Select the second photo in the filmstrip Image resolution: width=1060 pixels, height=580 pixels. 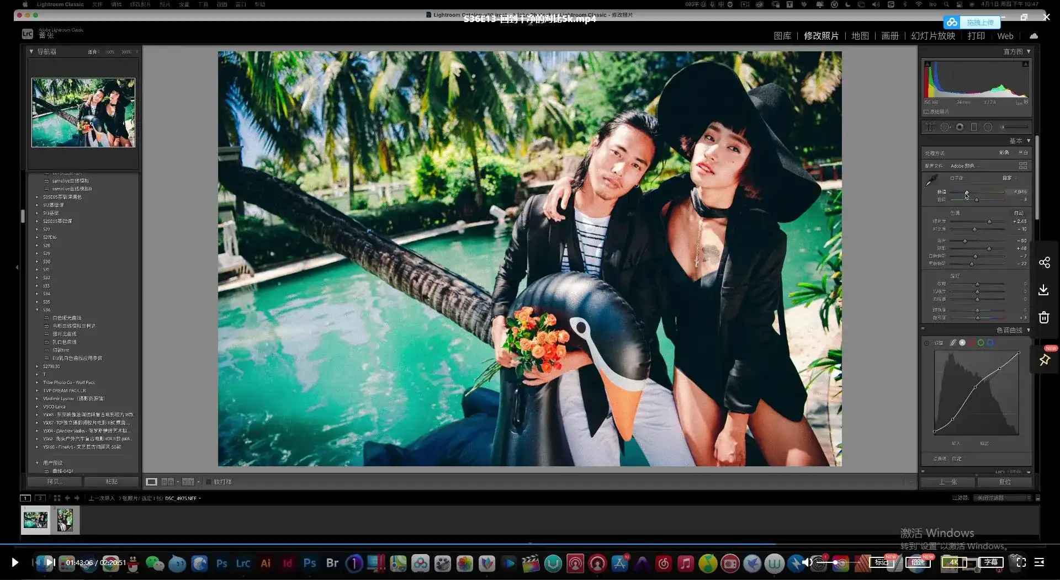click(65, 520)
